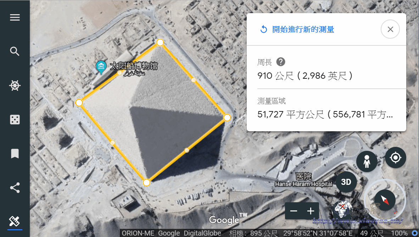Screen dimensions: 419x237
Task: Click the I'm Feeling Lucky dice icon
Action: point(15,120)
